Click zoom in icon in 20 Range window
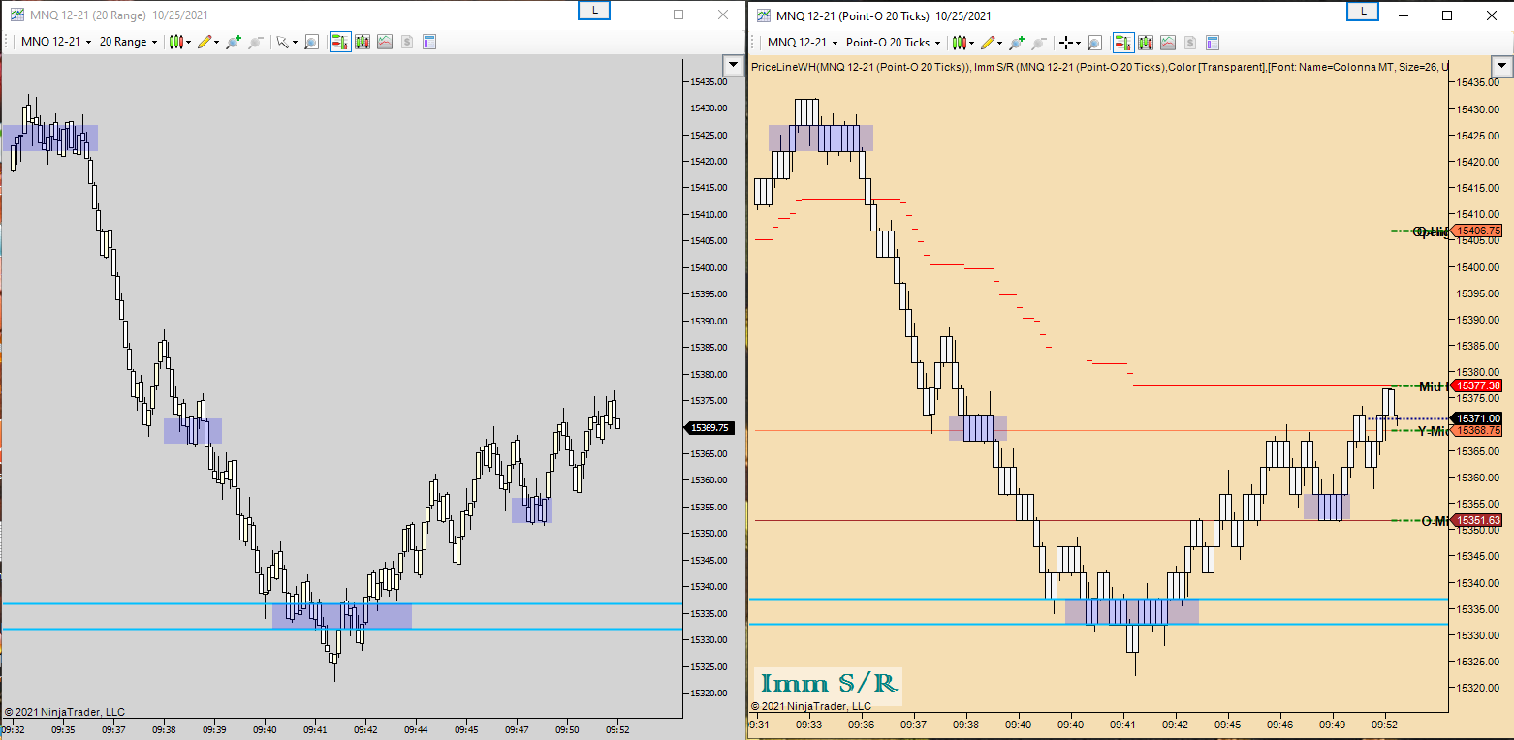The image size is (1514, 740). (234, 42)
